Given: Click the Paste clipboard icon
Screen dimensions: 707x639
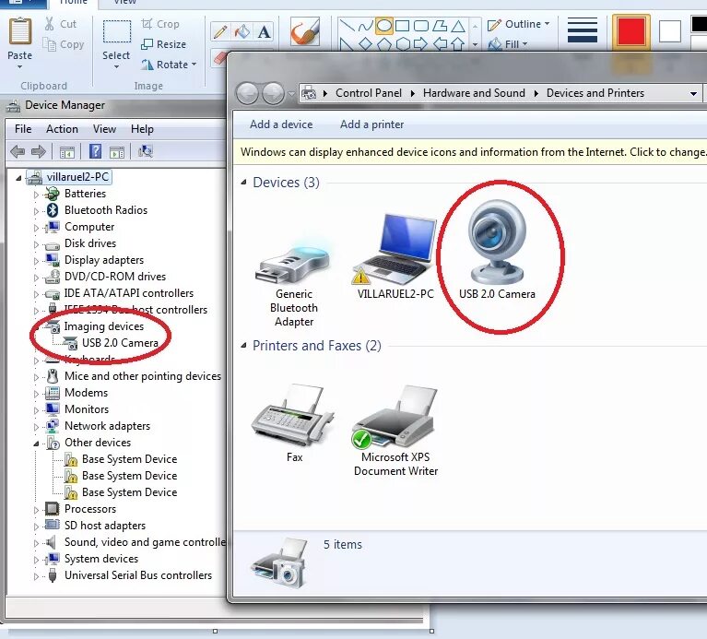Looking at the screenshot, I should coord(20,31).
